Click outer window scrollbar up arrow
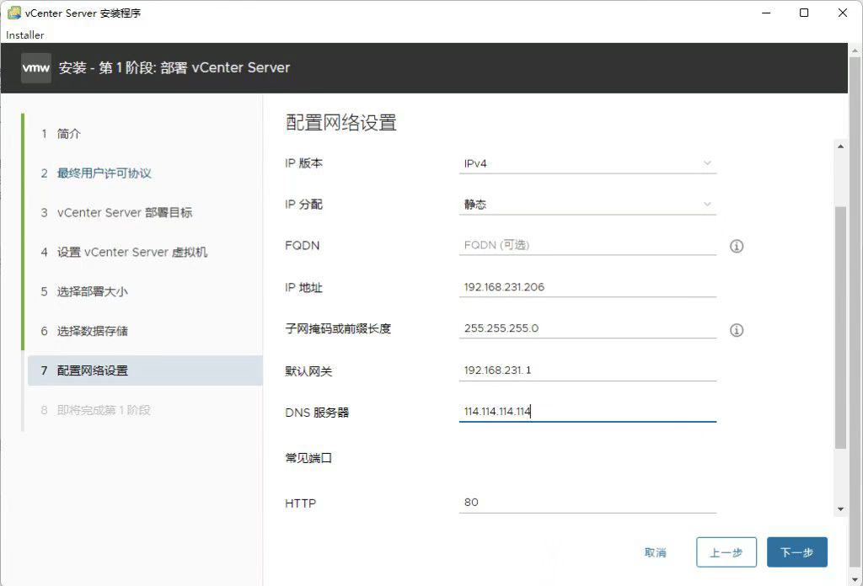The width and height of the screenshot is (863, 586). [x=855, y=51]
